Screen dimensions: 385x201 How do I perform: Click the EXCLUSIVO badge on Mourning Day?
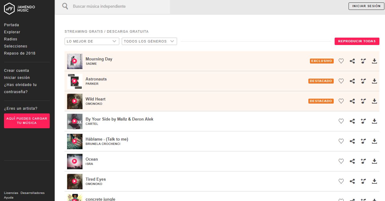pyautogui.click(x=322, y=61)
